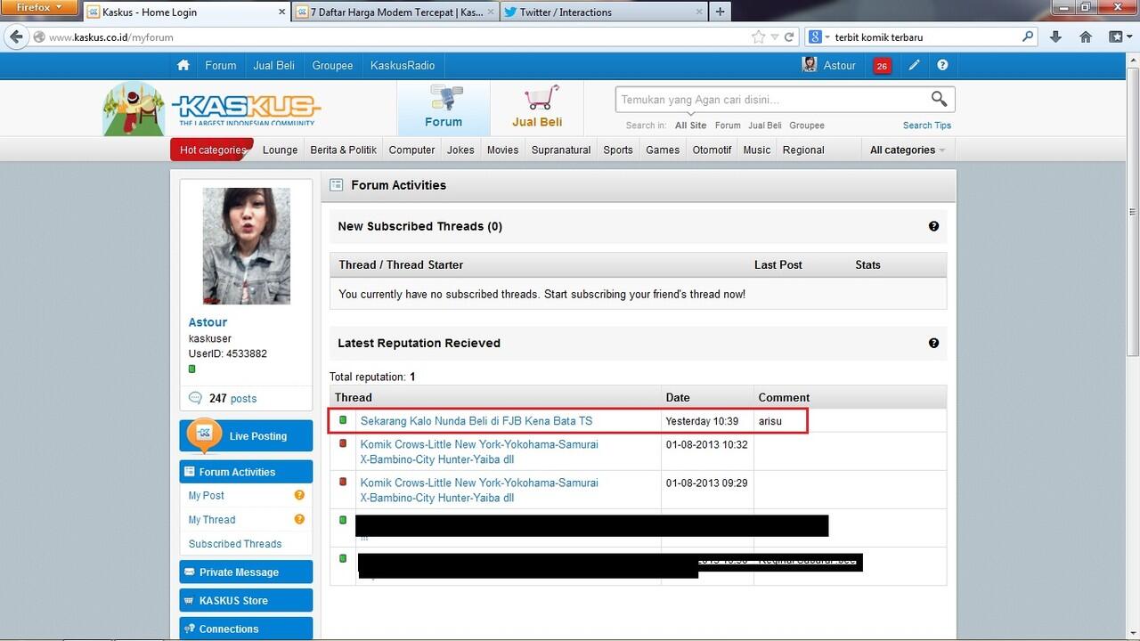Click the search magnifier in Kaskus search box
This screenshot has width=1140, height=641.
(x=939, y=99)
